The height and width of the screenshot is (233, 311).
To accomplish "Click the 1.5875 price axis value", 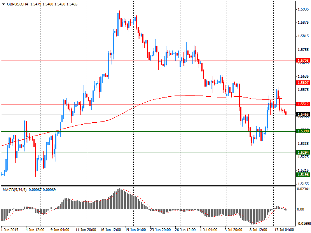I will [x=303, y=23].
